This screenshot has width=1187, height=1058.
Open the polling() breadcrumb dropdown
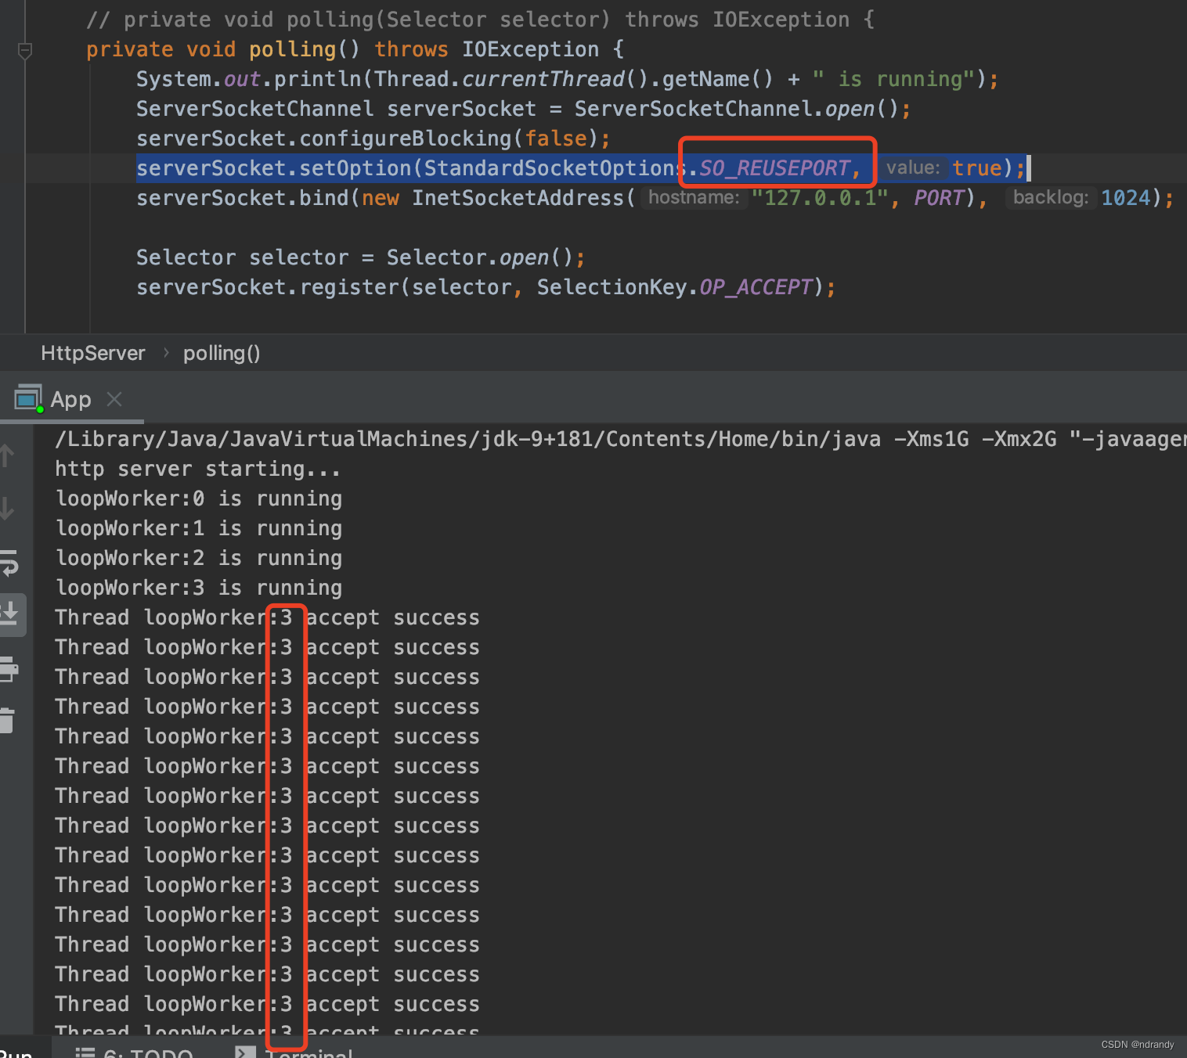pyautogui.click(x=222, y=353)
